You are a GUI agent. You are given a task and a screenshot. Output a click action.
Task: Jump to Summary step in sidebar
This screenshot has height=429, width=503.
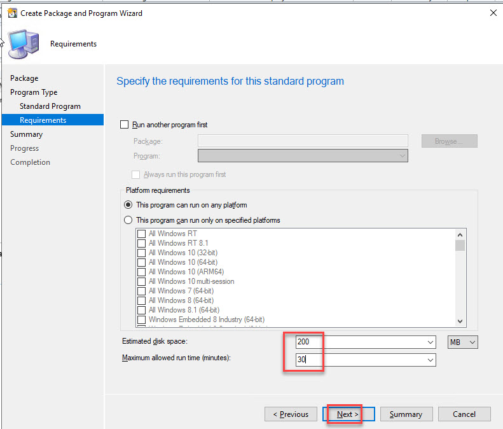(x=26, y=134)
